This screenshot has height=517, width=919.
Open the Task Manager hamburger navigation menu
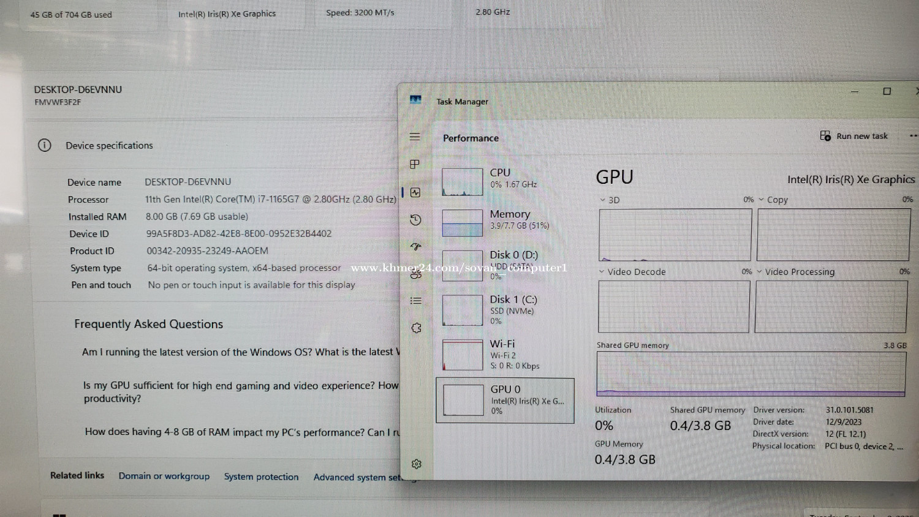[415, 137]
